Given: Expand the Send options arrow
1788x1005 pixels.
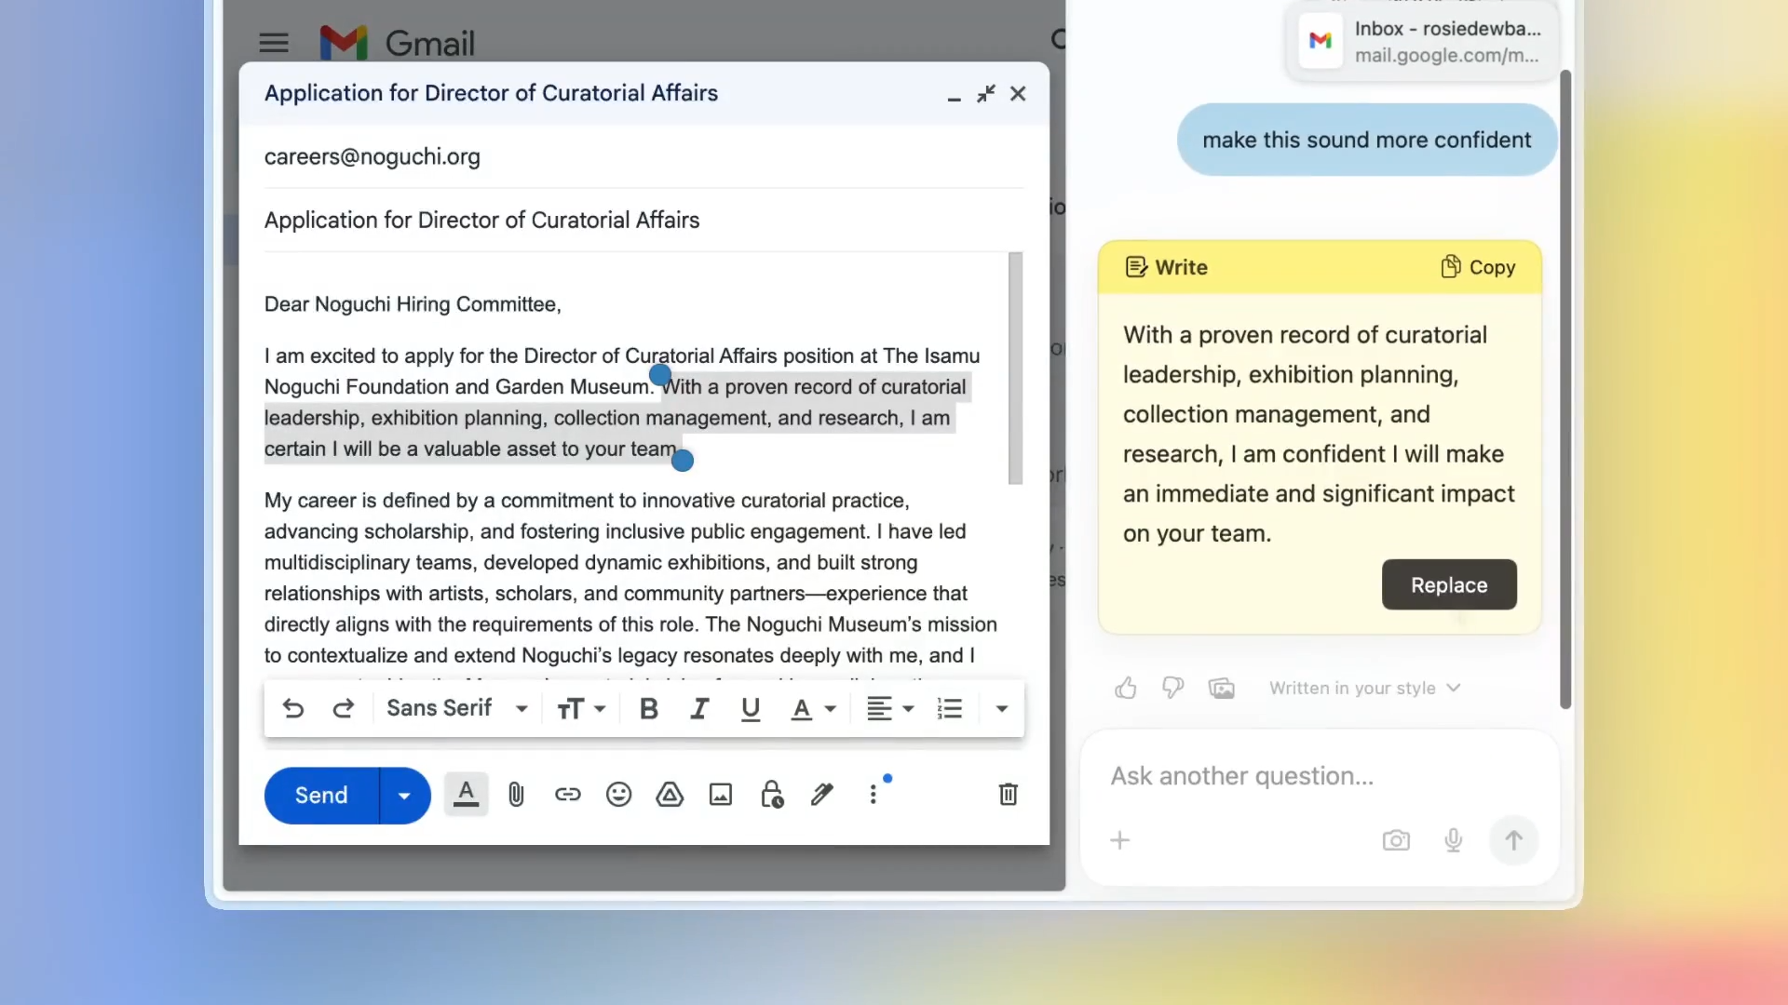Looking at the screenshot, I should point(404,796).
